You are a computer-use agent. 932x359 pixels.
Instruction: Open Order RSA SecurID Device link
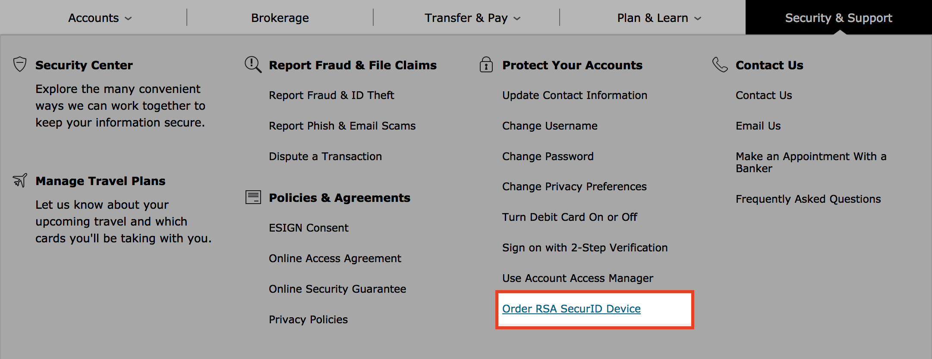(x=571, y=309)
